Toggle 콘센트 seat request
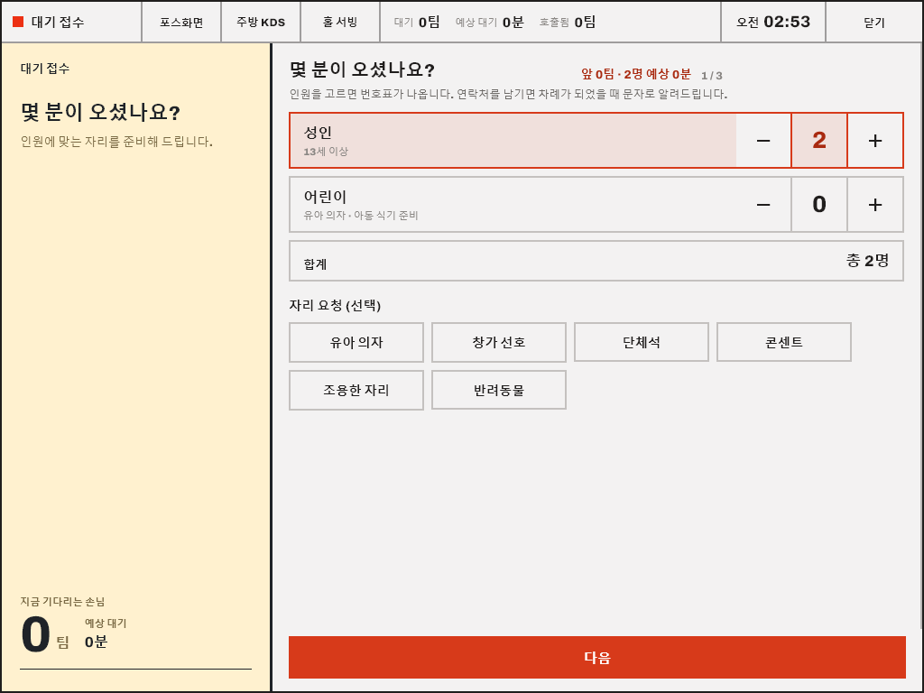 point(784,342)
